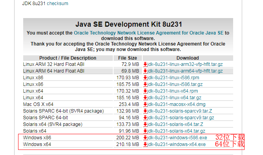
Task: Download jdk-8u231-linux-x64.rpm
Action: [173, 91]
